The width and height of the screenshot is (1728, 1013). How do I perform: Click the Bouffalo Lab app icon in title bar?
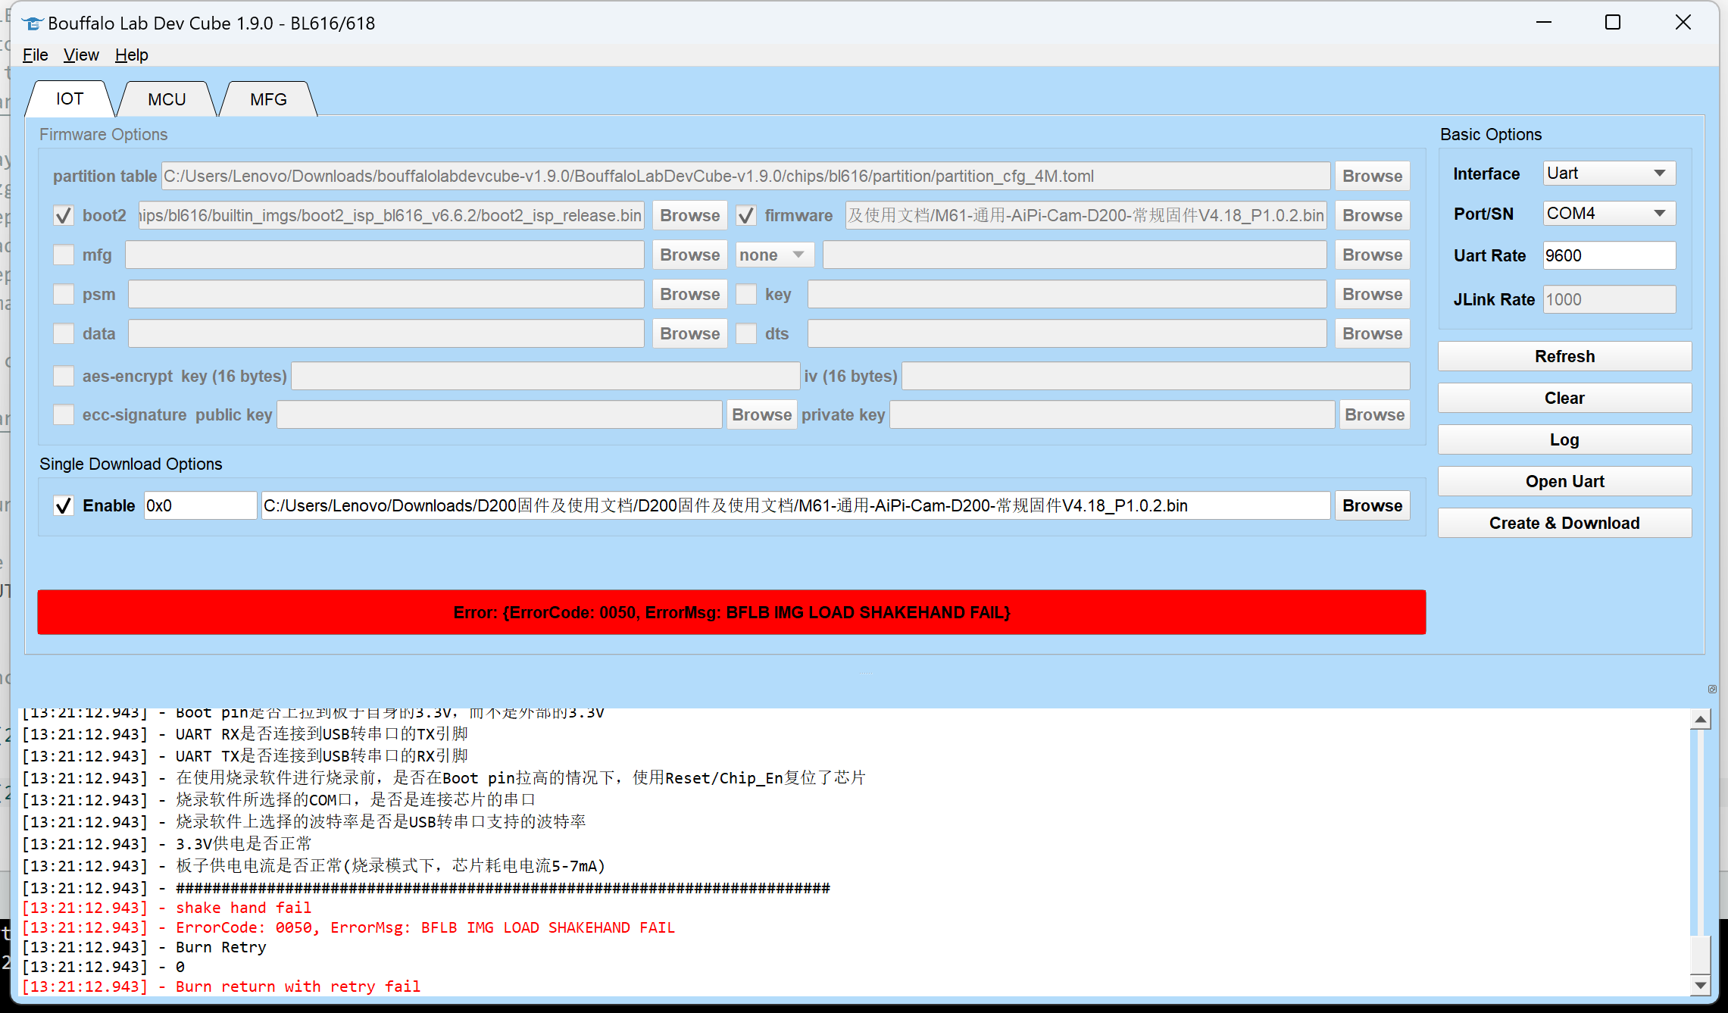click(x=32, y=23)
